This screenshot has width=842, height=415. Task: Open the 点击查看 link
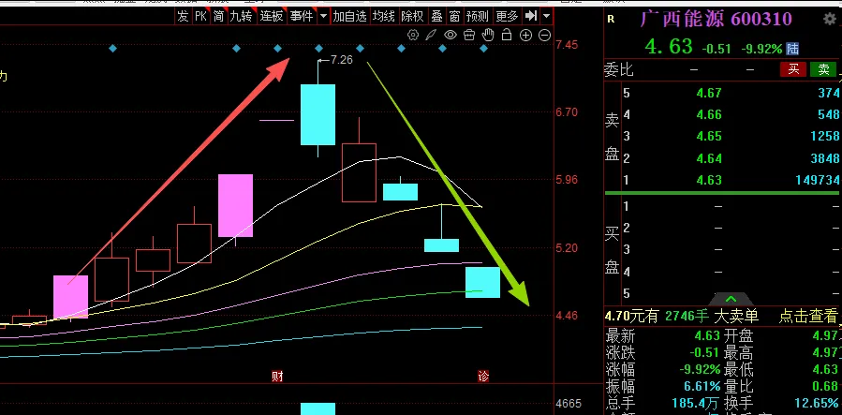808,317
